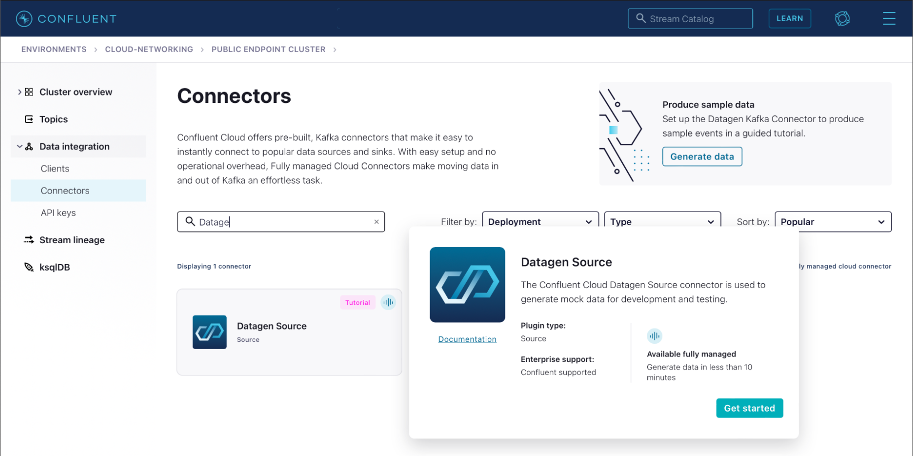
Task: Go to CLOUD-NETWORKING breadcrumb
Action: click(x=149, y=49)
